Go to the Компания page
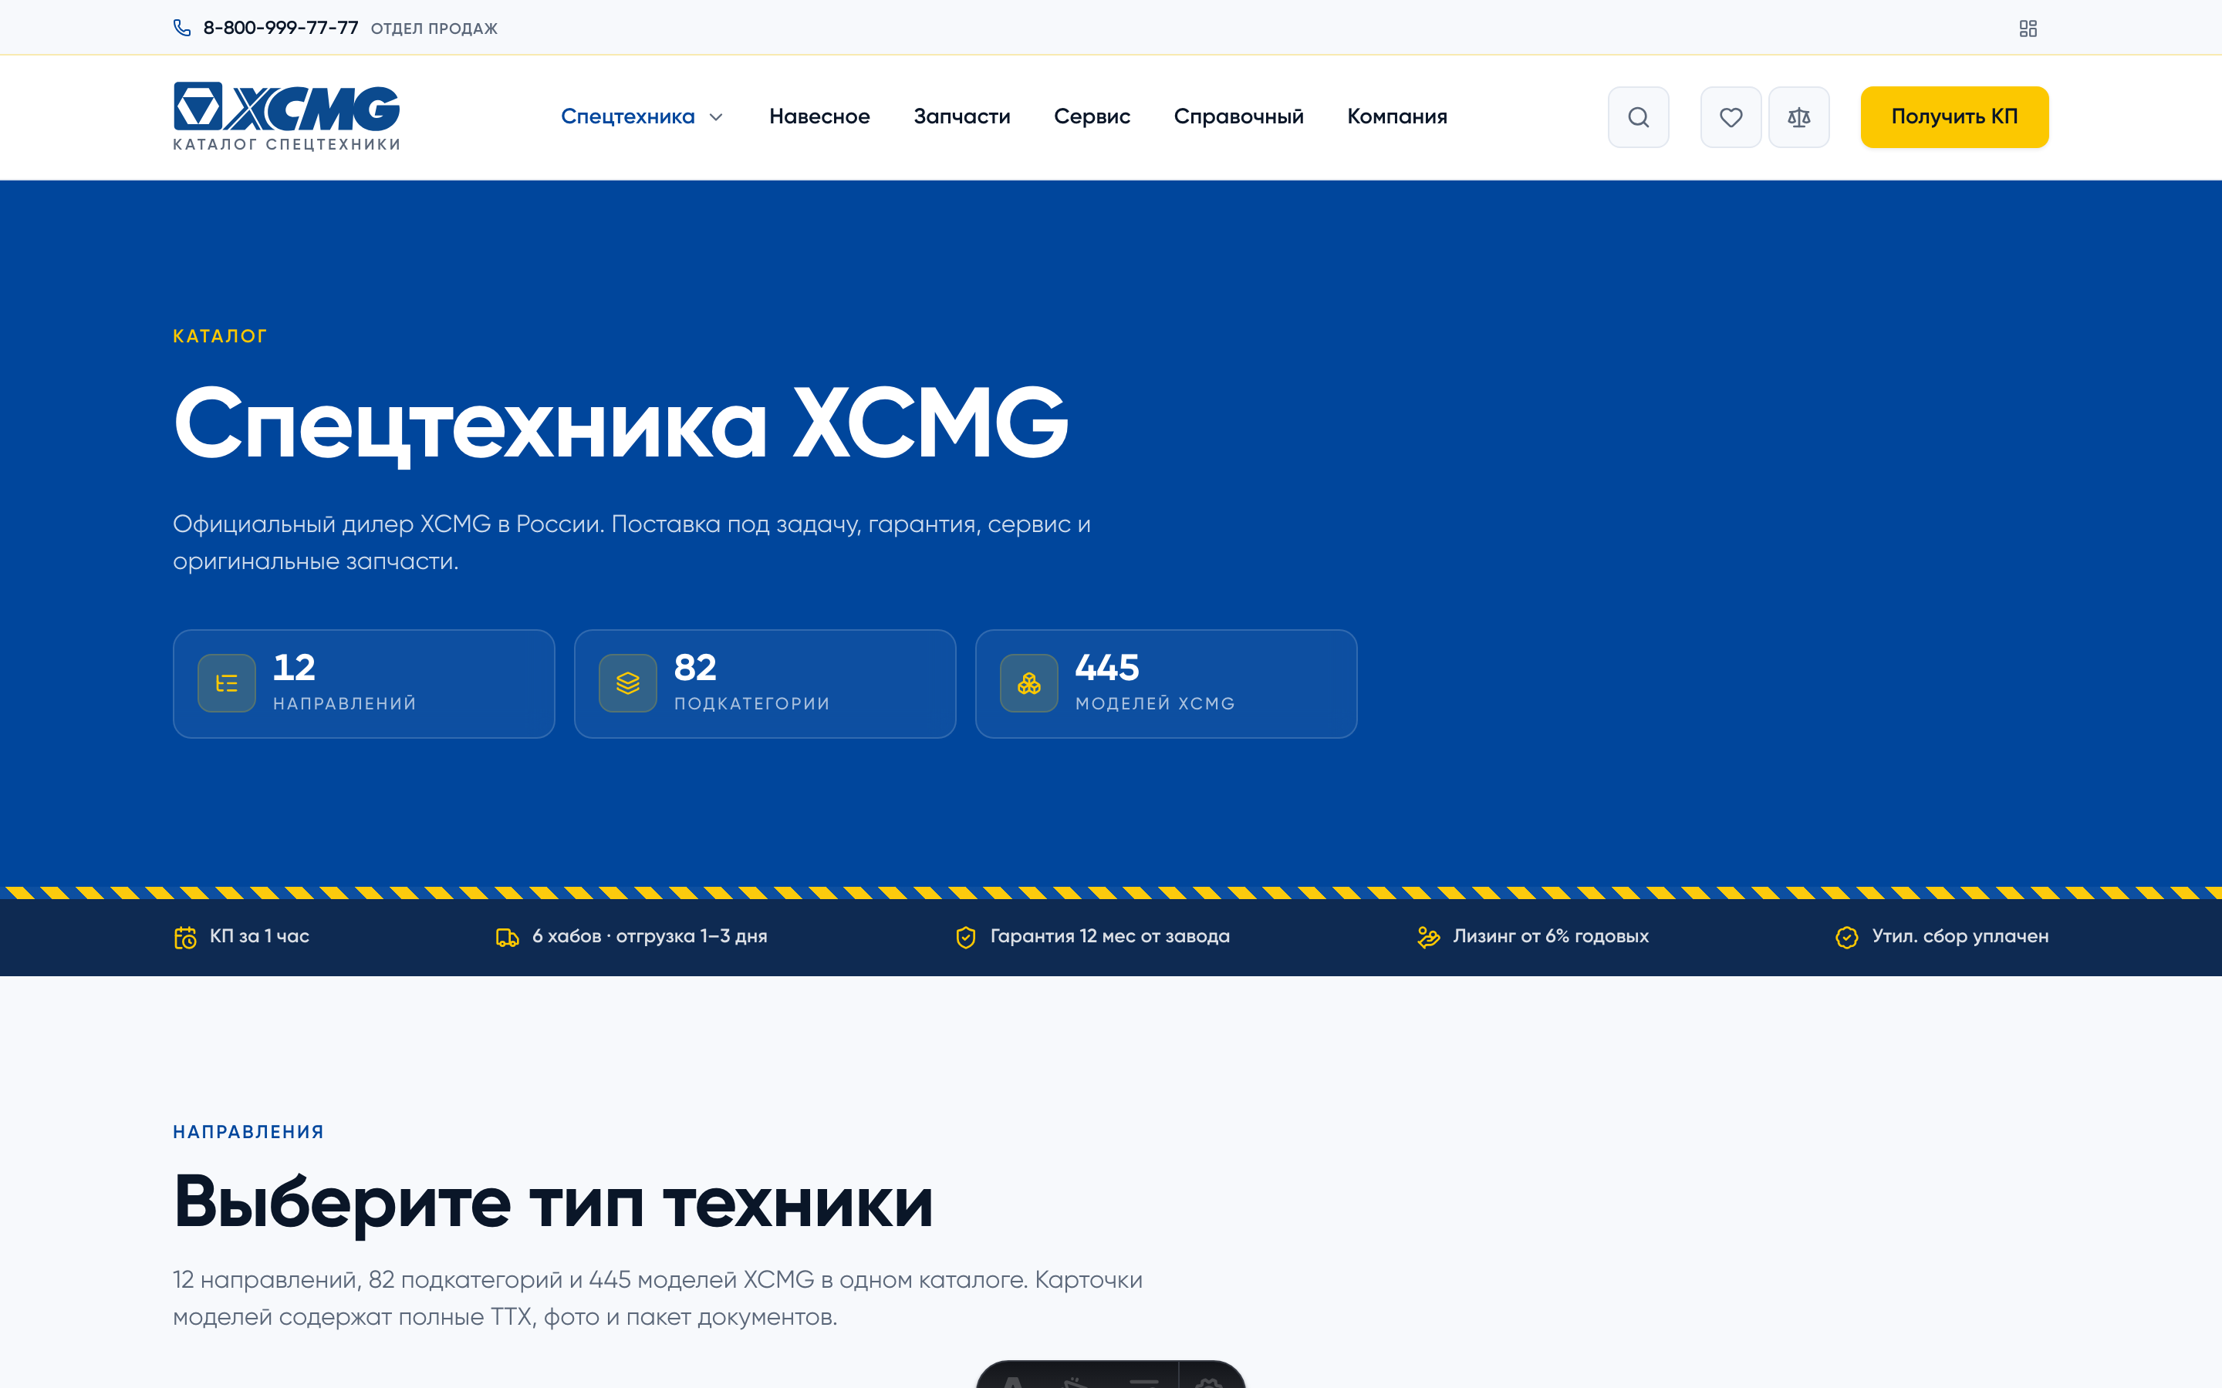The image size is (2222, 1388). pyautogui.click(x=1396, y=116)
